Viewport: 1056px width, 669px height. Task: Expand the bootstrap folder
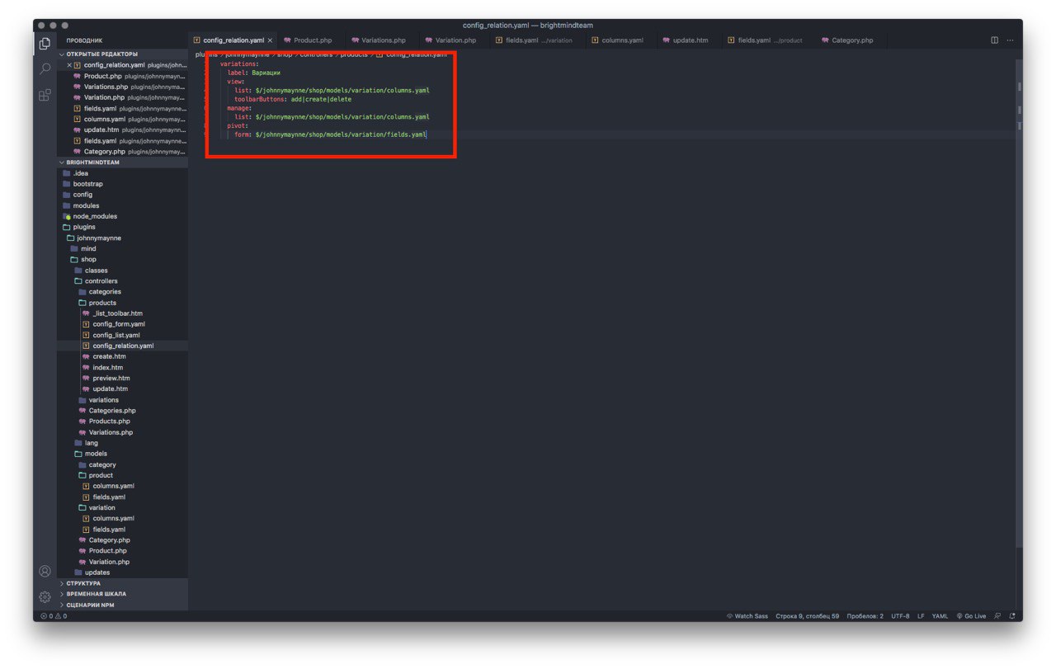pyautogui.click(x=122, y=184)
